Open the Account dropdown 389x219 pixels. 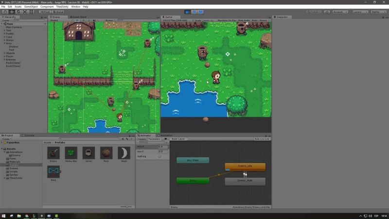pos(340,12)
